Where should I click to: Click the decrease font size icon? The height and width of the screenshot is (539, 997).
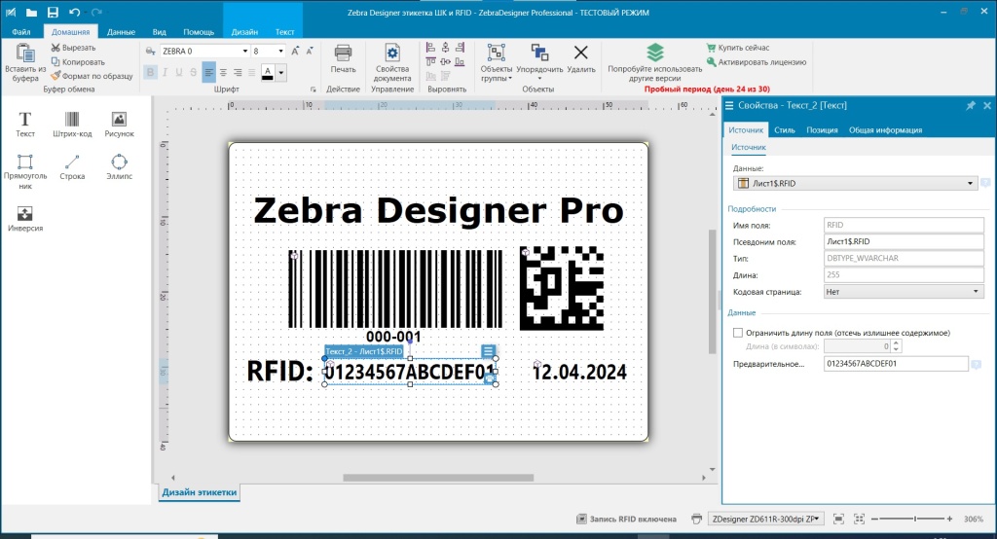tap(310, 51)
